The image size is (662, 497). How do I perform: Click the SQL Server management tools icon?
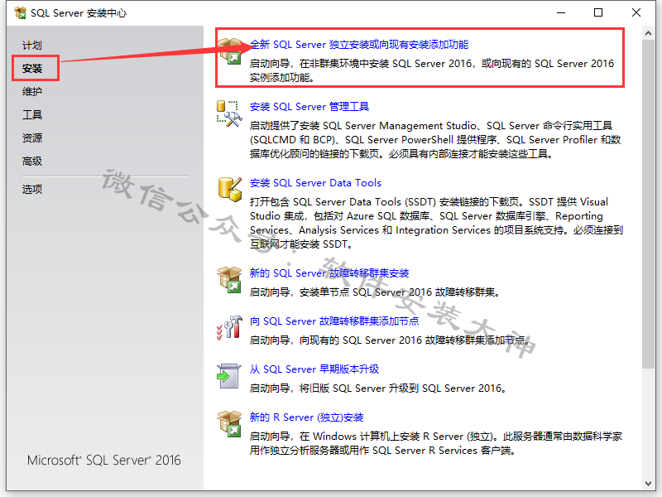[229, 113]
